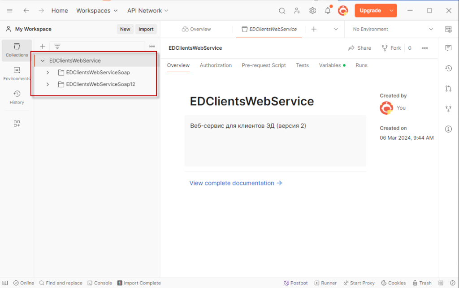
Task: Open Cookies manager
Action: pos(394,283)
